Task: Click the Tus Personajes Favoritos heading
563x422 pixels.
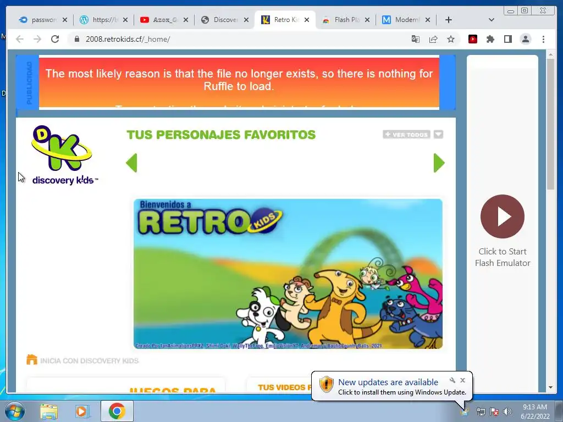Action: pos(221,135)
